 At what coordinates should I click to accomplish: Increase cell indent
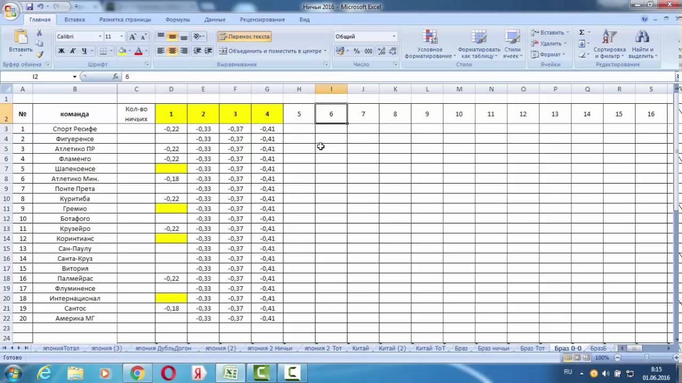(208, 51)
